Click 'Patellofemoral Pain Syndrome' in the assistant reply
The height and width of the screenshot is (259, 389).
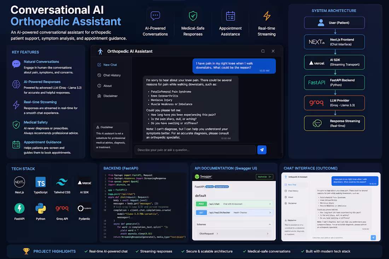tap(171, 92)
